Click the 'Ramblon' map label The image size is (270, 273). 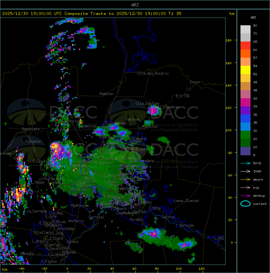106,94
